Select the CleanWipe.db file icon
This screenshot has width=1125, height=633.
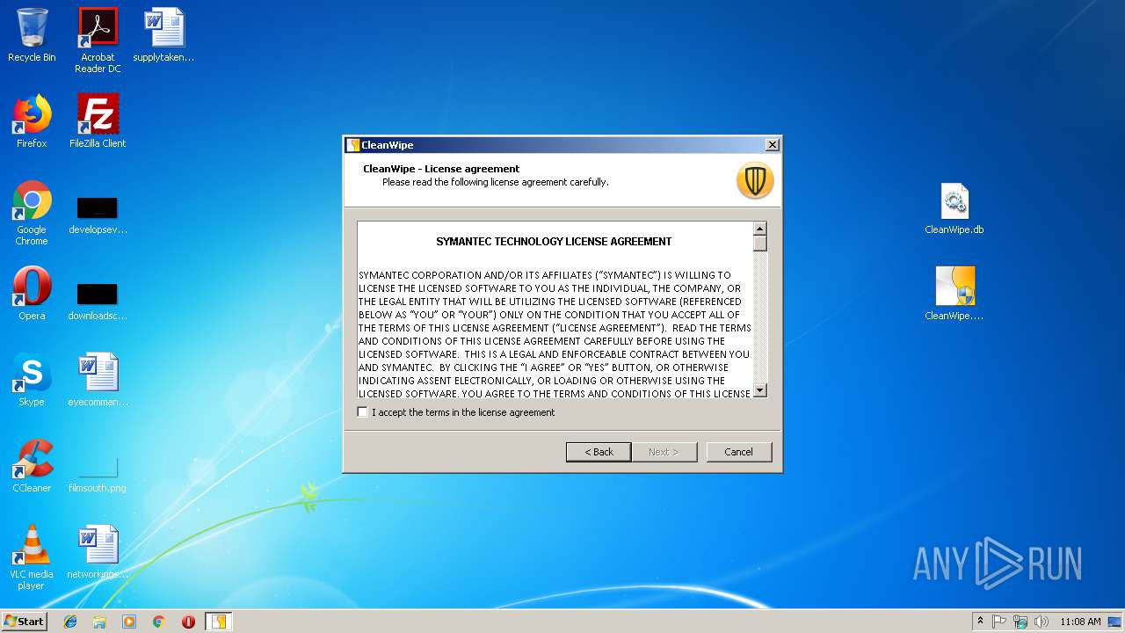954,209
